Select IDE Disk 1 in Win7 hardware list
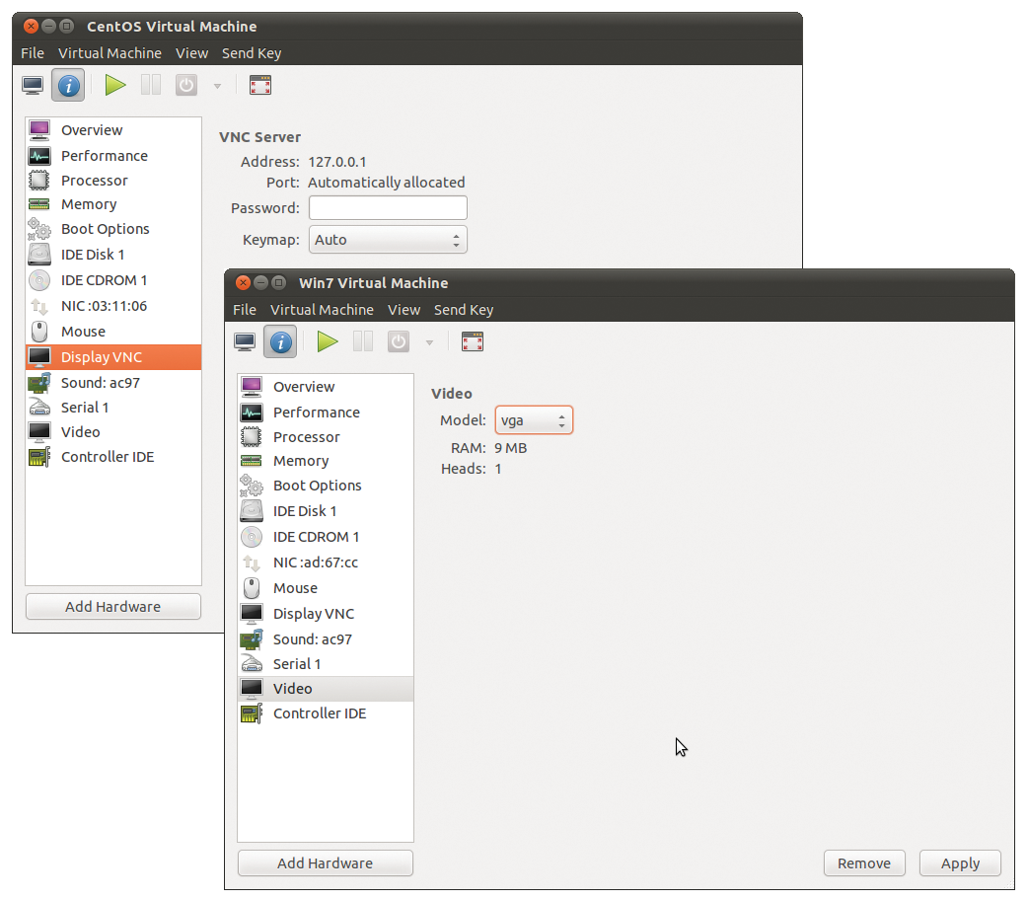The height and width of the screenshot is (900, 1028). tap(326, 511)
